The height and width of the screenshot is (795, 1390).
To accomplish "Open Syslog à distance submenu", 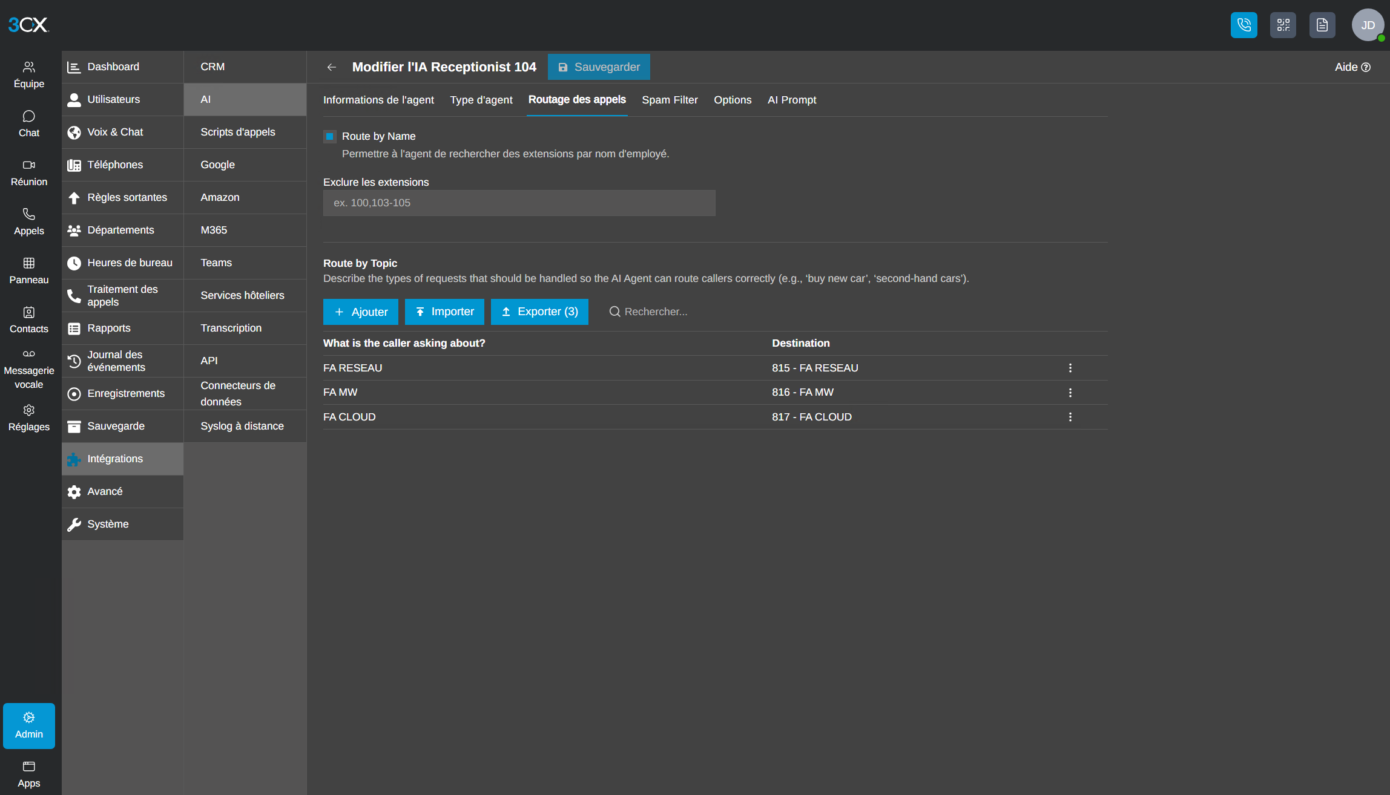I will (245, 427).
